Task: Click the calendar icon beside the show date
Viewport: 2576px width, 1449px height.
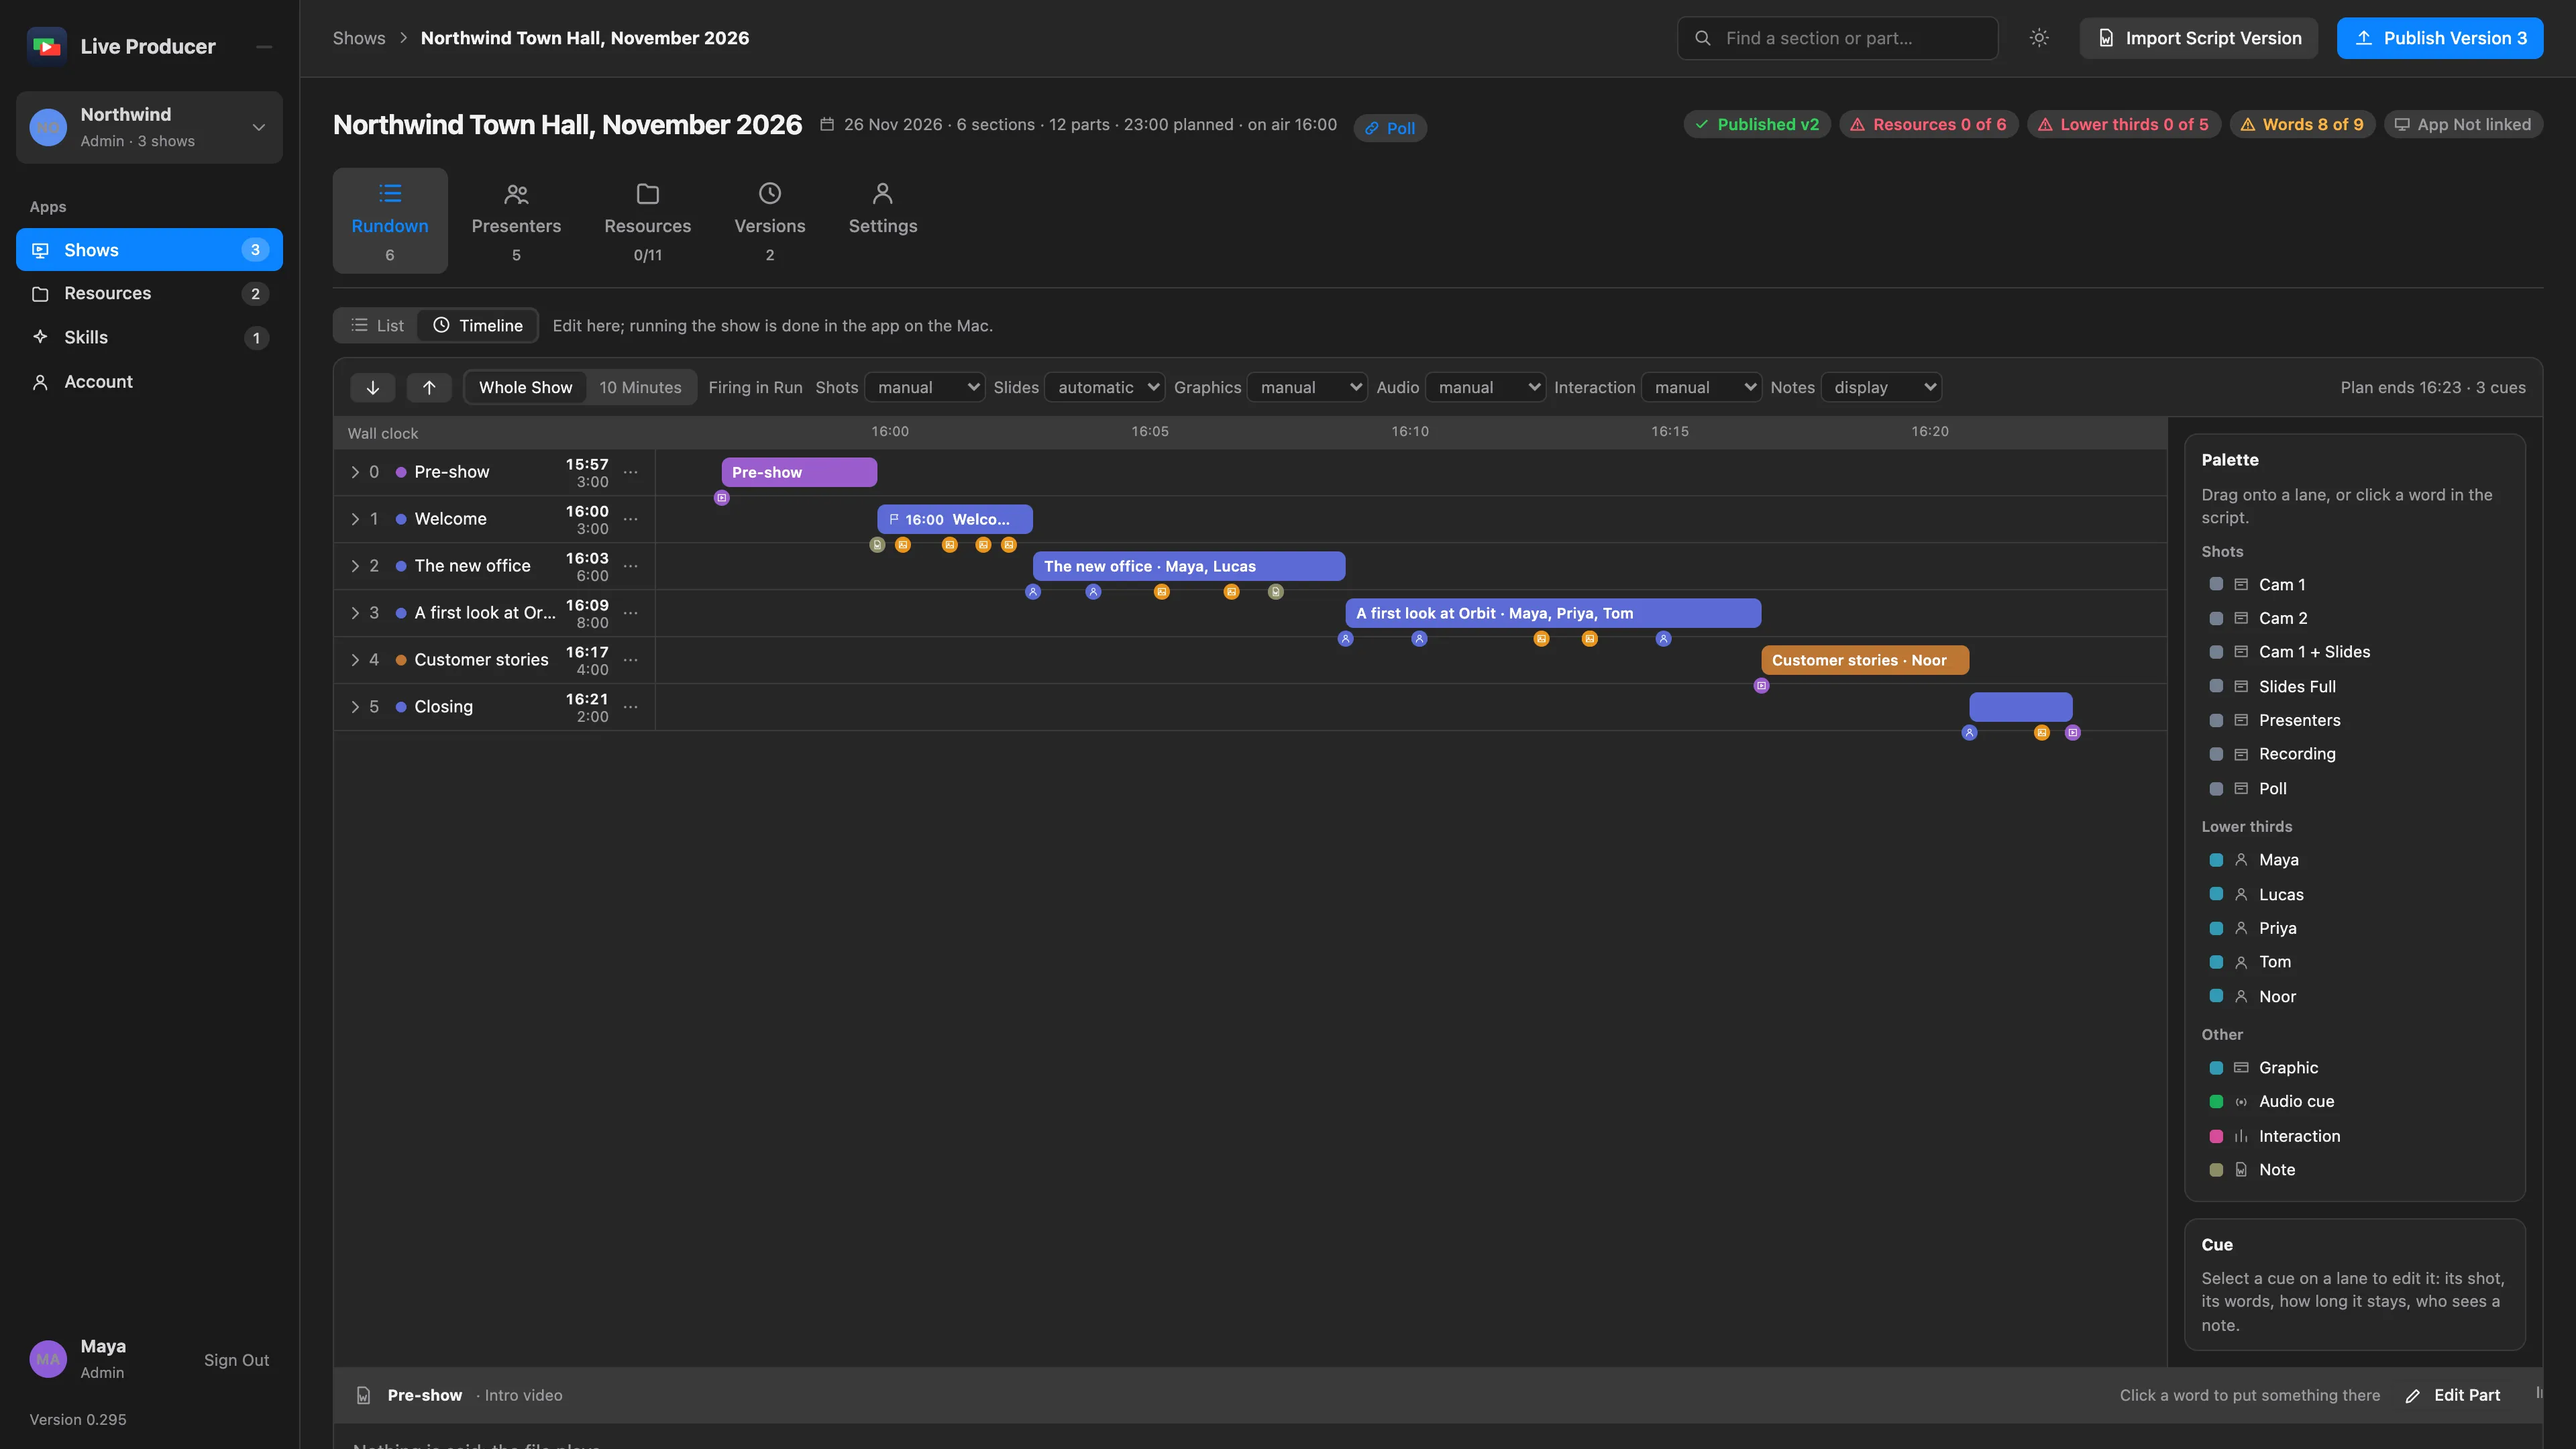Action: point(827,124)
